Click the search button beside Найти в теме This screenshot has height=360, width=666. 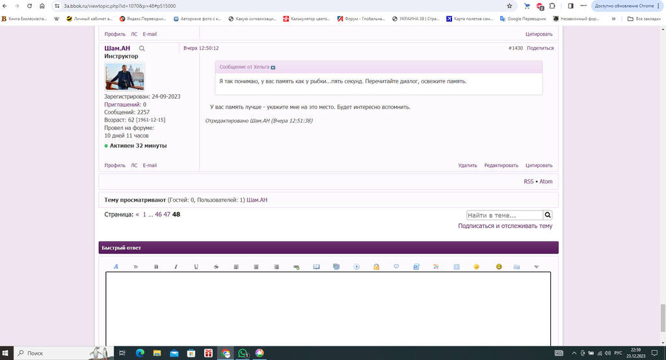coord(548,215)
